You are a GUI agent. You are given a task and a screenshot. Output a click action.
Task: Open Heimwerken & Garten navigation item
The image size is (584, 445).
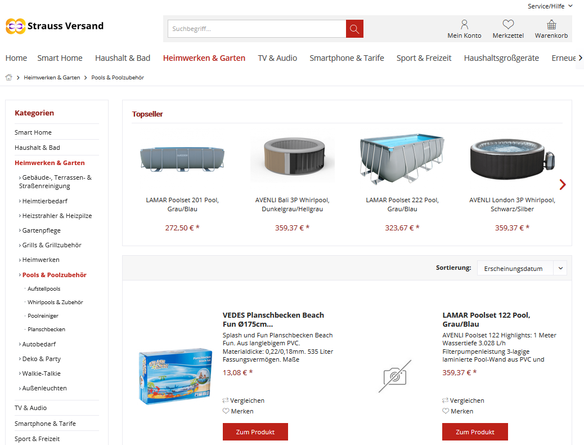(204, 58)
